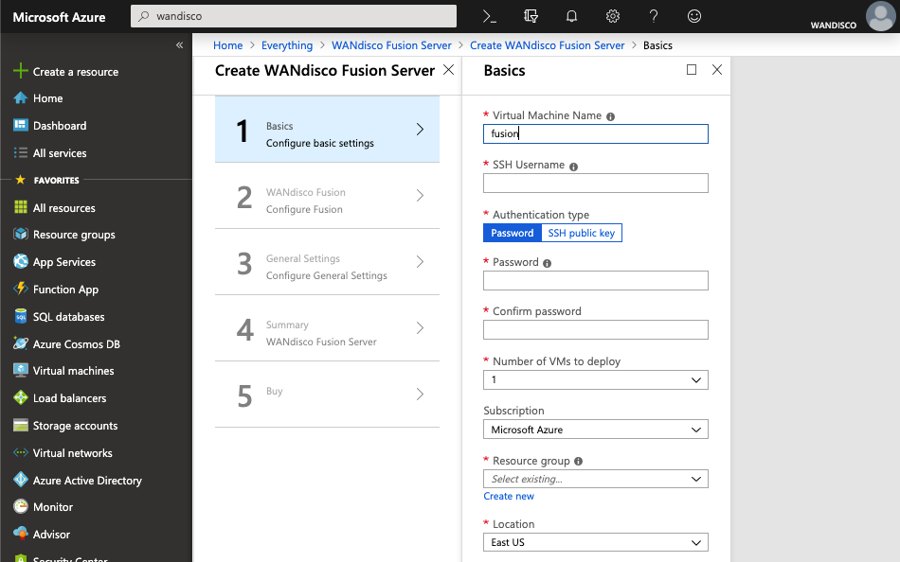The width and height of the screenshot is (900, 562).
Task: Open the Location East US dropdown
Action: 595,542
